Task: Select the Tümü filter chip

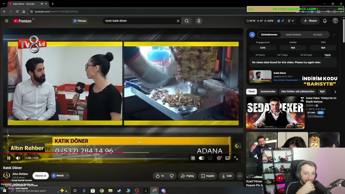Action: tap(251, 92)
